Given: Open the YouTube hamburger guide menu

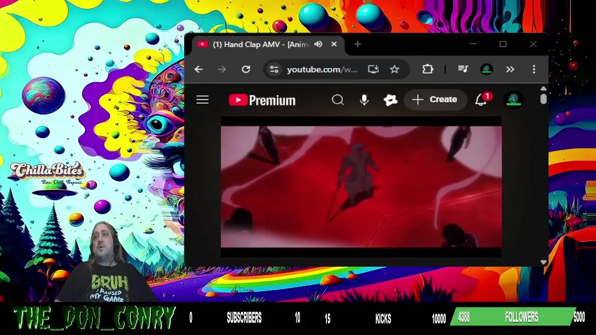Looking at the screenshot, I should (x=203, y=100).
